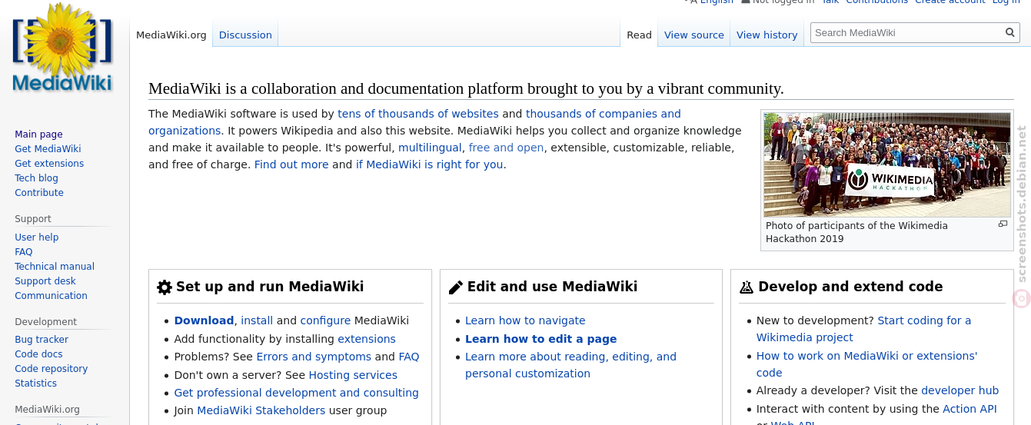Open Get MediaWiki sidebar link
1031x425 pixels.
click(48, 149)
